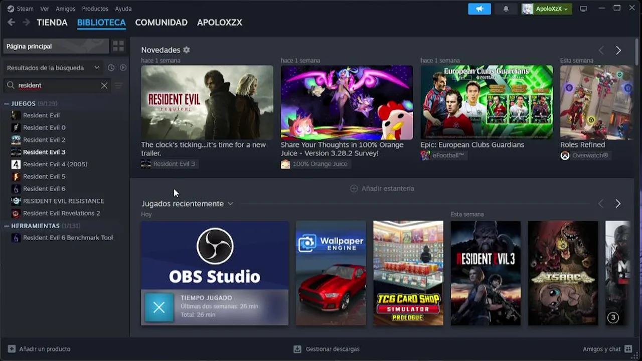Go forward with the right arrow
642x361 pixels.
coord(26,23)
